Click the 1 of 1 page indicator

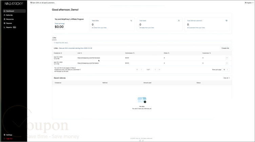coord(148,70)
